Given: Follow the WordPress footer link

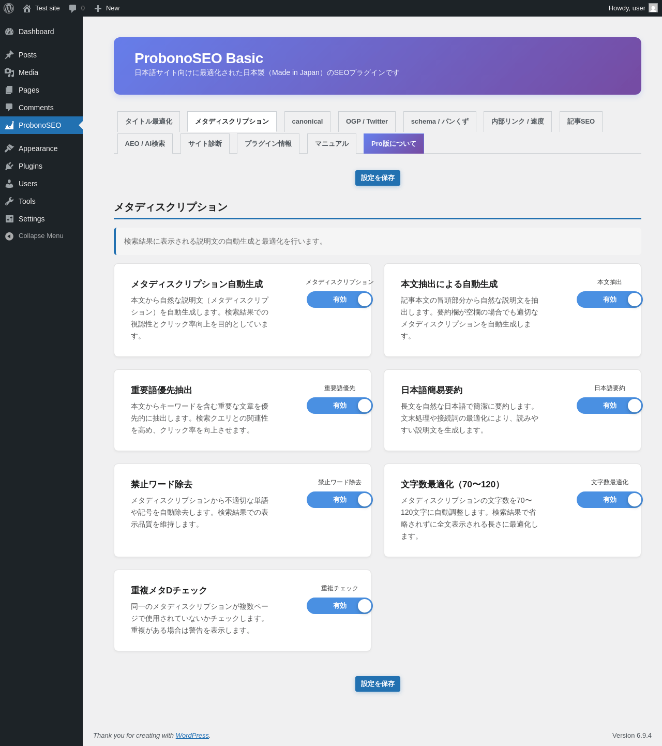Looking at the screenshot, I should click(192, 735).
